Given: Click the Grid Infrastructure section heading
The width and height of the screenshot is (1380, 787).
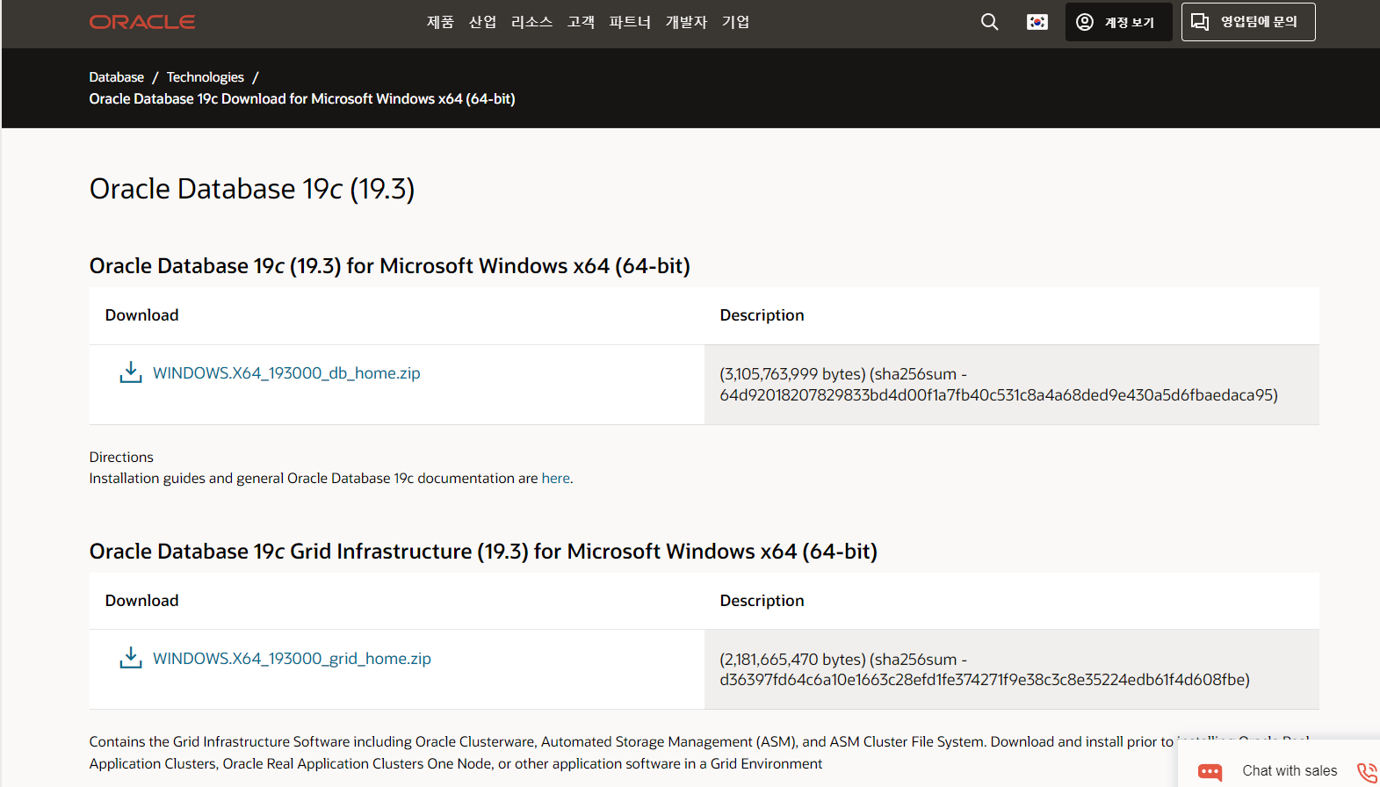Looking at the screenshot, I should pos(483,551).
